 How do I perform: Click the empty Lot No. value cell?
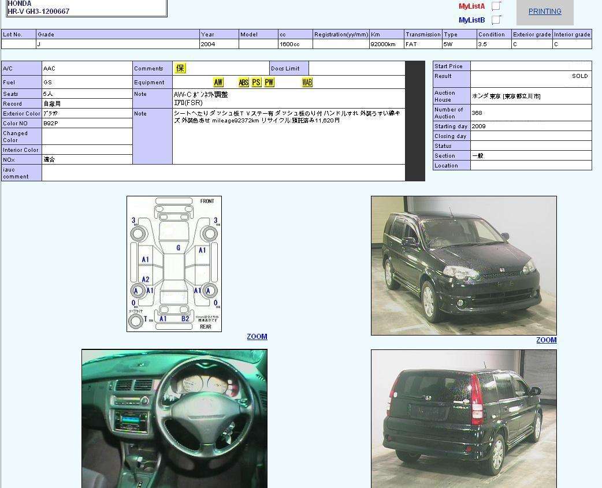(18, 44)
